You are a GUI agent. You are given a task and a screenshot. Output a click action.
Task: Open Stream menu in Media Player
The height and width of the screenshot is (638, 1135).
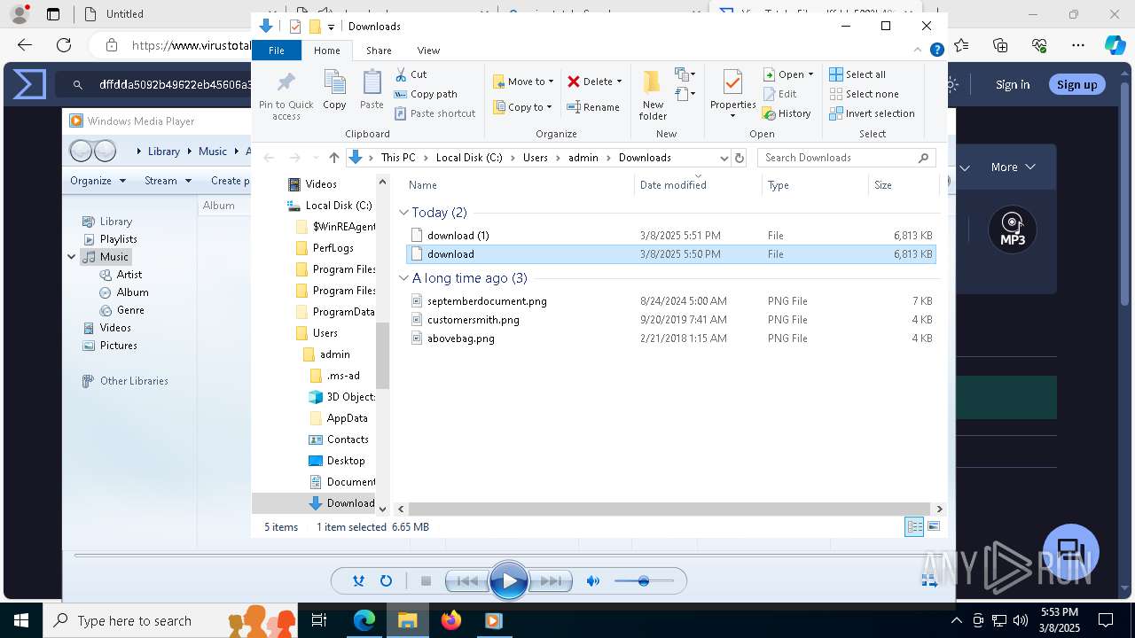(168, 181)
